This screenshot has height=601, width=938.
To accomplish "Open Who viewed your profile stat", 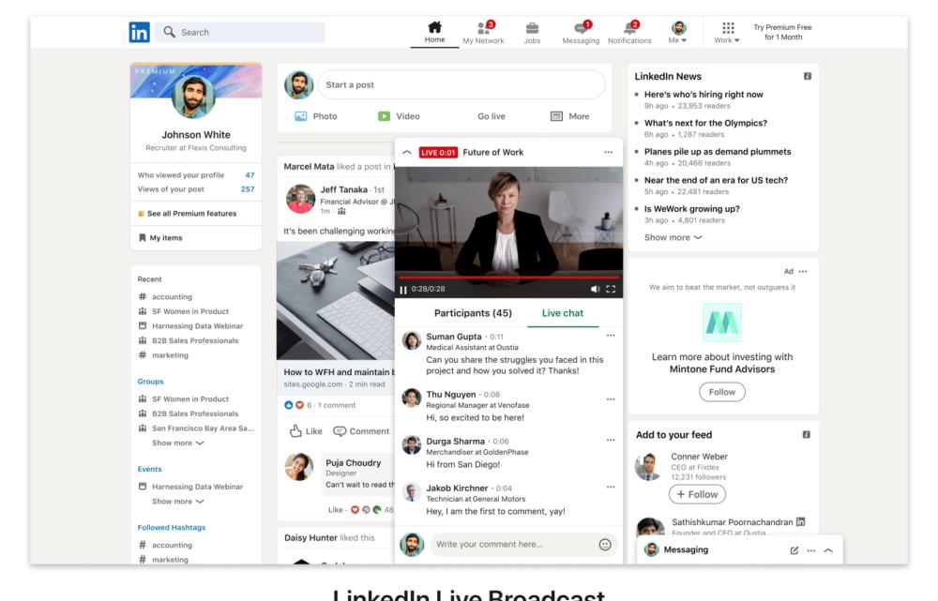I will coord(196,175).
